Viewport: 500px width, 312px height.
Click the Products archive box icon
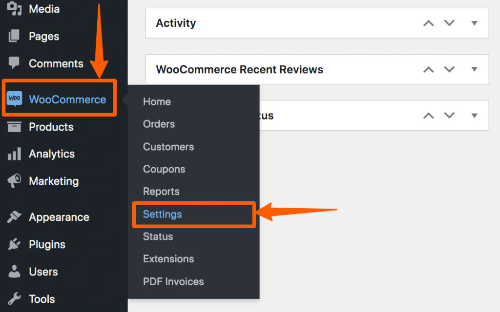14,127
